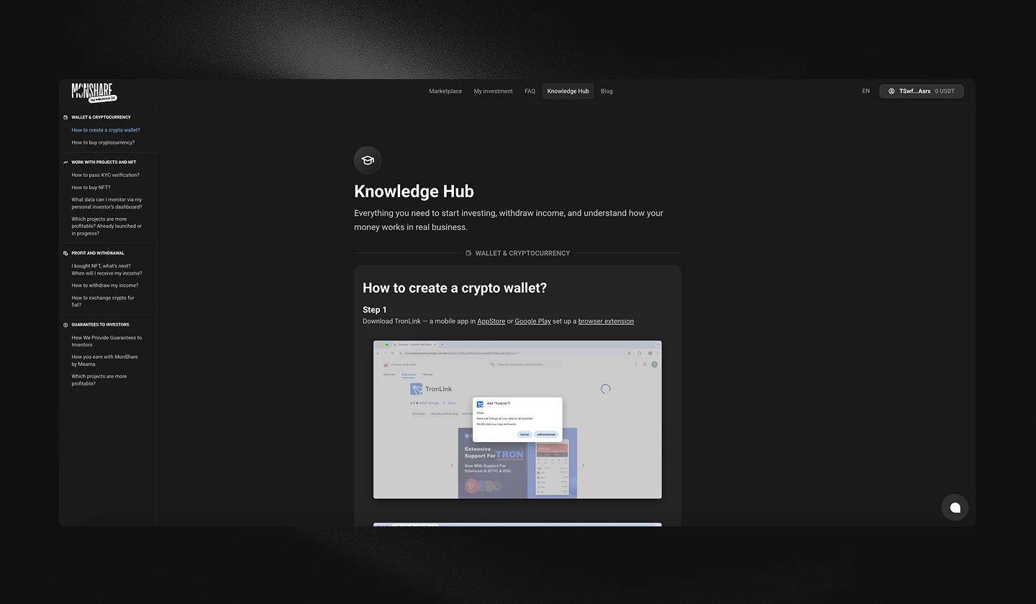The image size is (1036, 604).
Task: Open the browser extension link
Action: (606, 321)
